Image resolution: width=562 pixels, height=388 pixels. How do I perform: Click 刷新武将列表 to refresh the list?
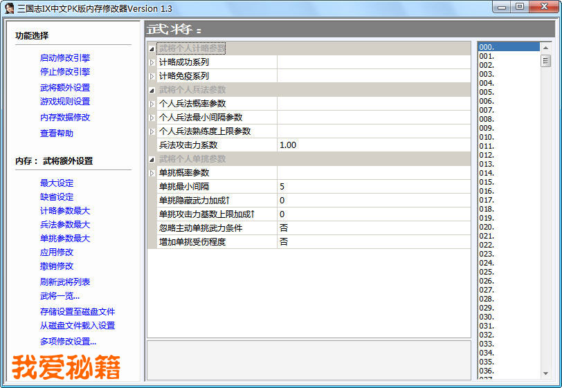pyautogui.click(x=65, y=282)
